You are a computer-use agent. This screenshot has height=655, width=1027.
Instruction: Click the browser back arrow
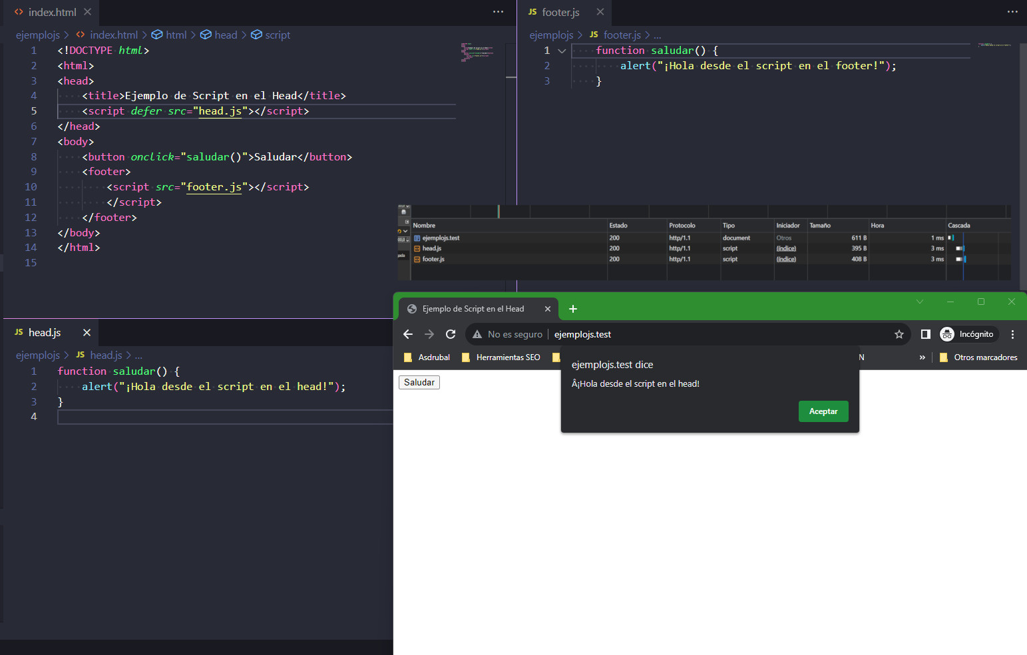click(408, 334)
